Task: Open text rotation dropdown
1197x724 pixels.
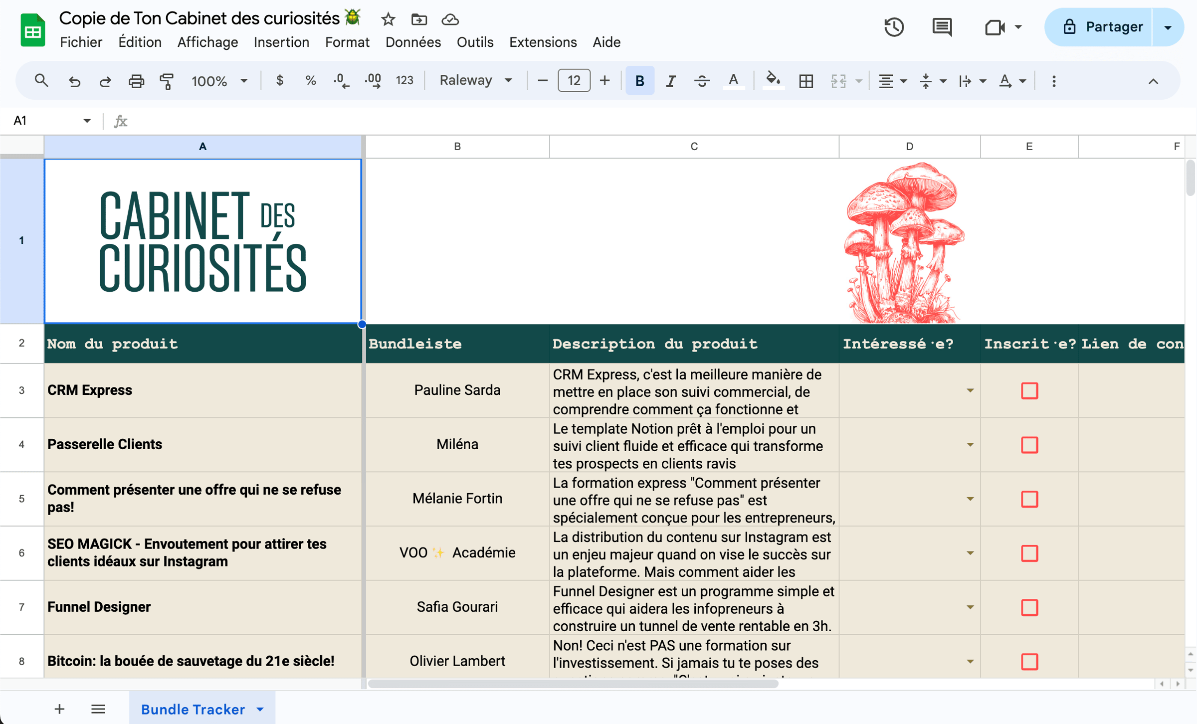Action: (1012, 81)
